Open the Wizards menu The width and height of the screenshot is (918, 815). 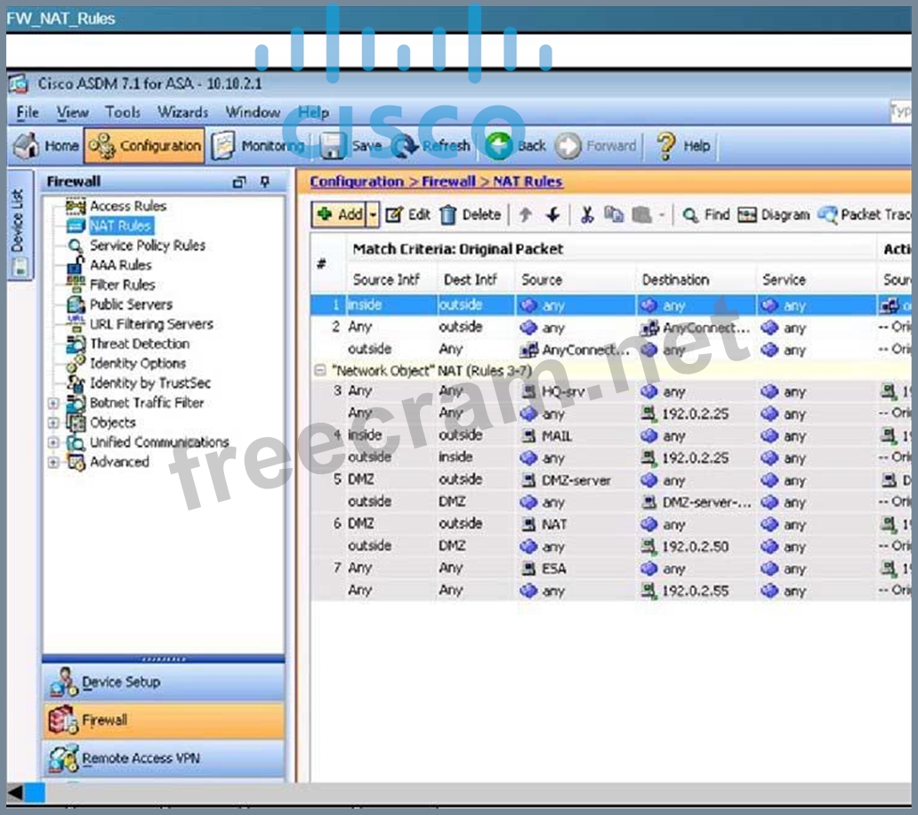click(x=182, y=112)
